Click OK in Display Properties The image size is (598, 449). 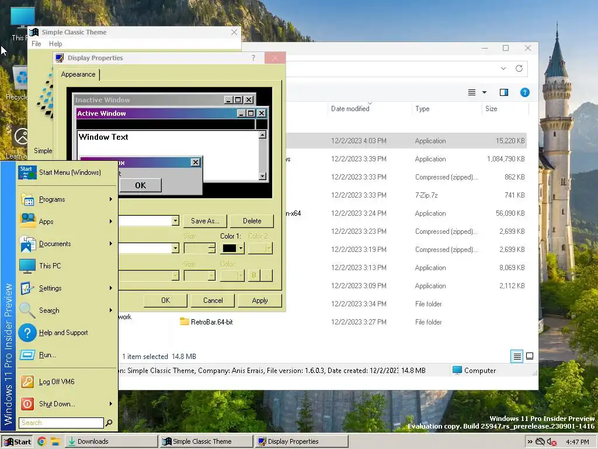pos(165,301)
